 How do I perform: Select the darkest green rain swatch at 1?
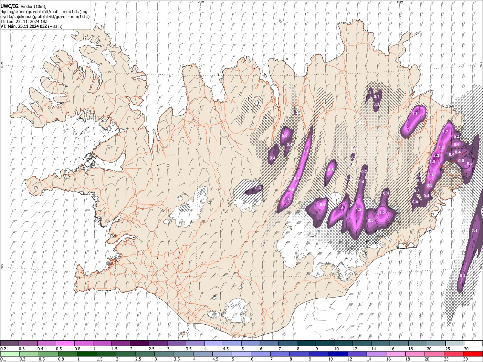pyautogui.click(x=87, y=354)
